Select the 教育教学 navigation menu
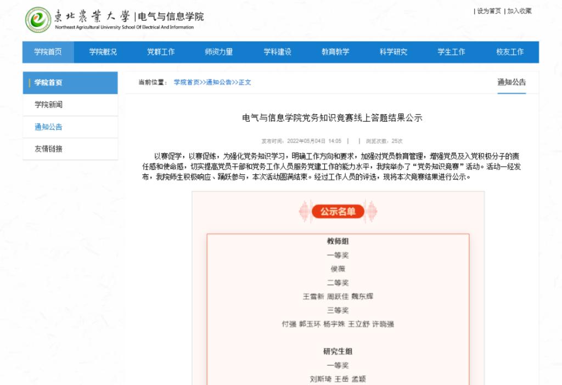 335,52
